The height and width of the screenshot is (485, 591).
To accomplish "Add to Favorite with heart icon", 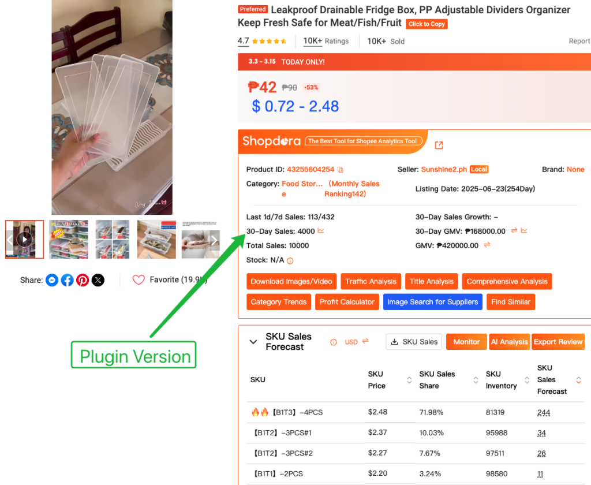I will pos(139,280).
